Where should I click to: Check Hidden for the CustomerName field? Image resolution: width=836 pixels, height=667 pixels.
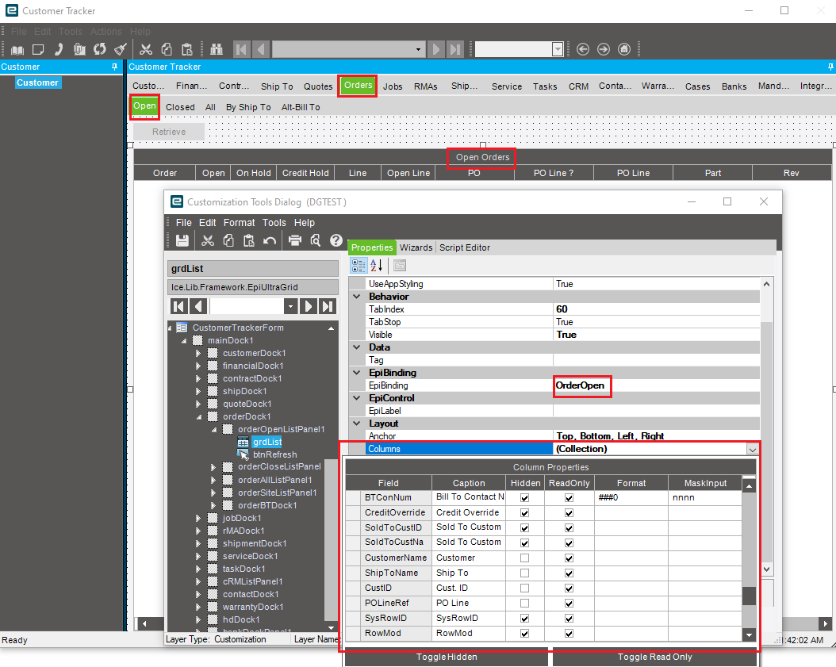524,558
